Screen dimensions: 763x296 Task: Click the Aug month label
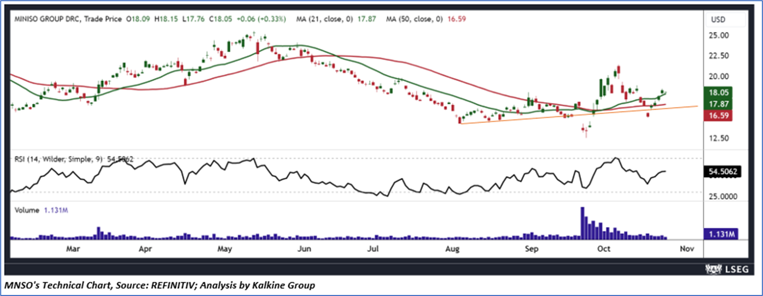453,249
